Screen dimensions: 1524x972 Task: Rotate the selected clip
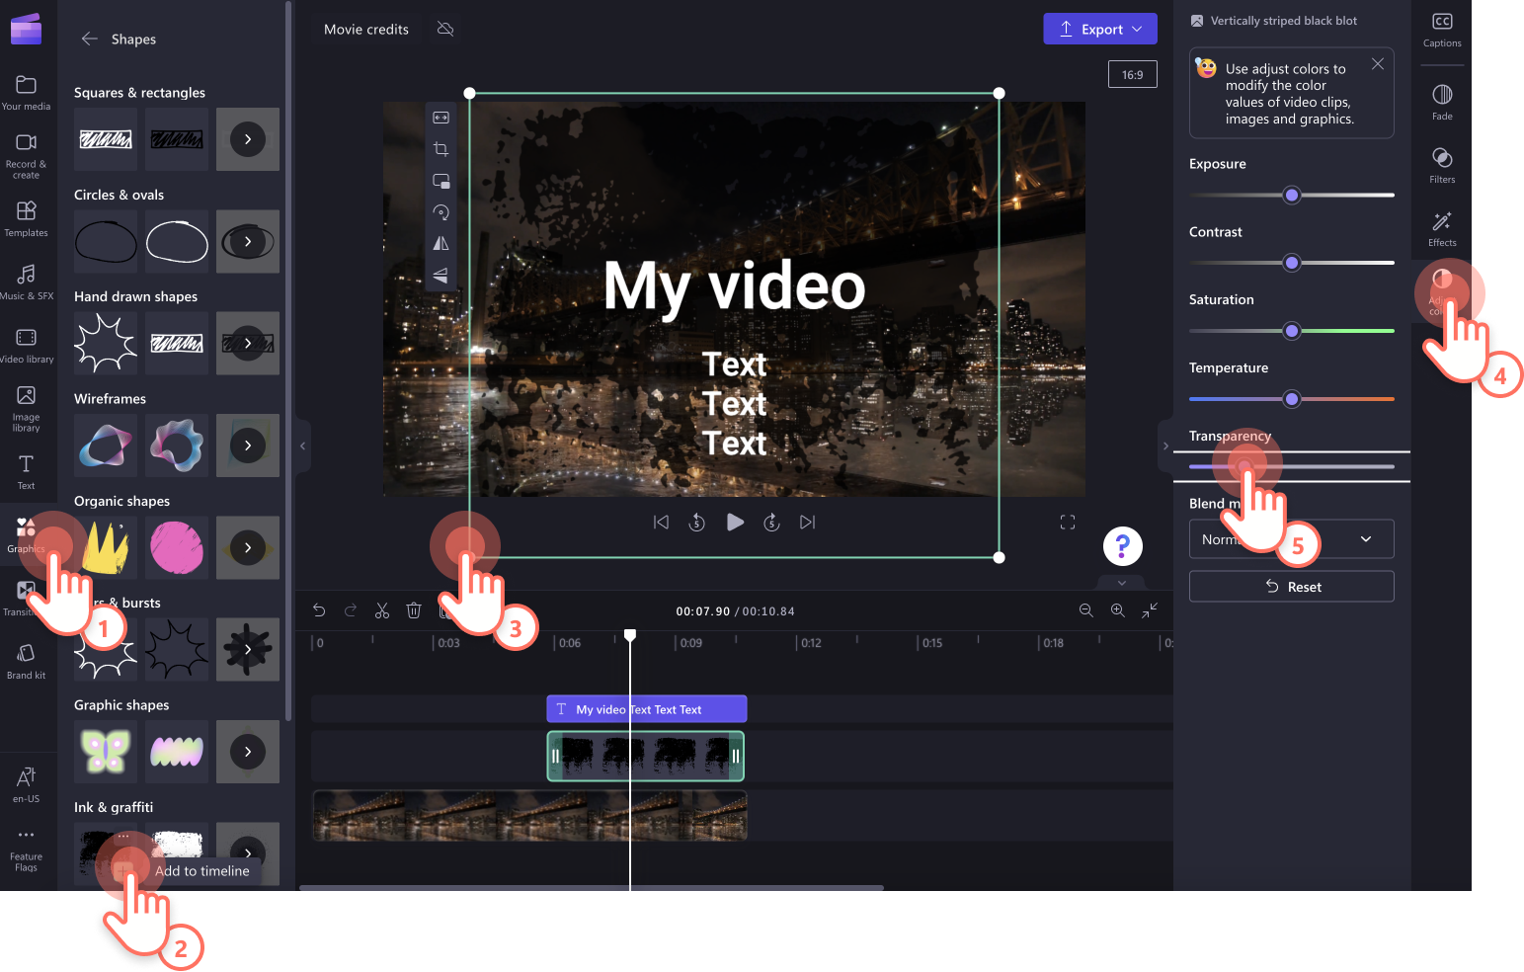[441, 211]
